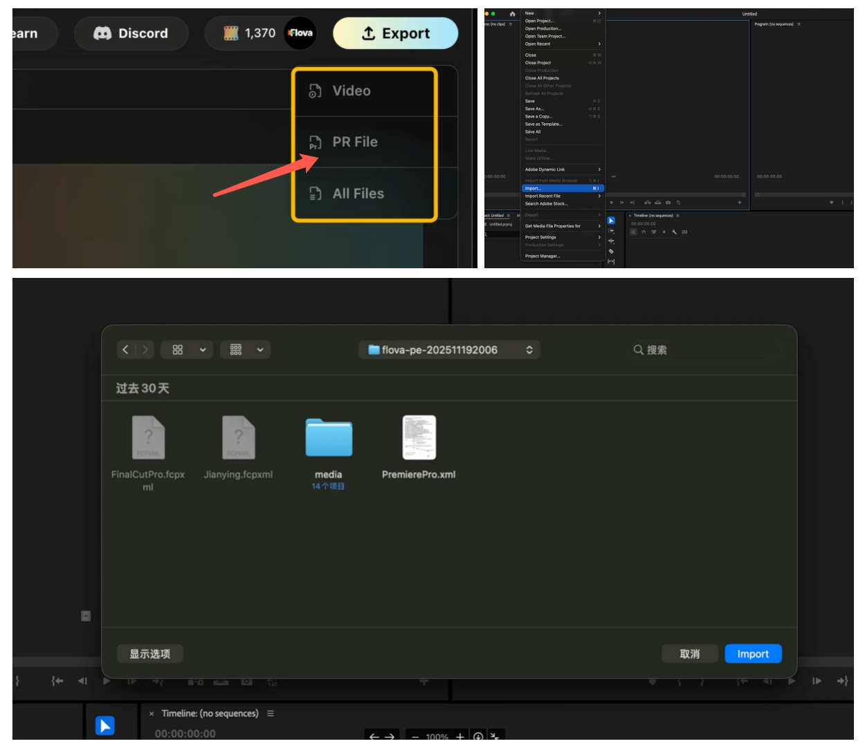
Task: Toggle insert sequences as nests button
Action: (x=633, y=232)
